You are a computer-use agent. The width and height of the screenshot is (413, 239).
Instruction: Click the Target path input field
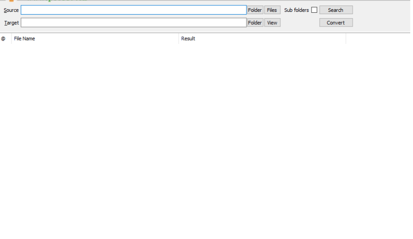[134, 23]
